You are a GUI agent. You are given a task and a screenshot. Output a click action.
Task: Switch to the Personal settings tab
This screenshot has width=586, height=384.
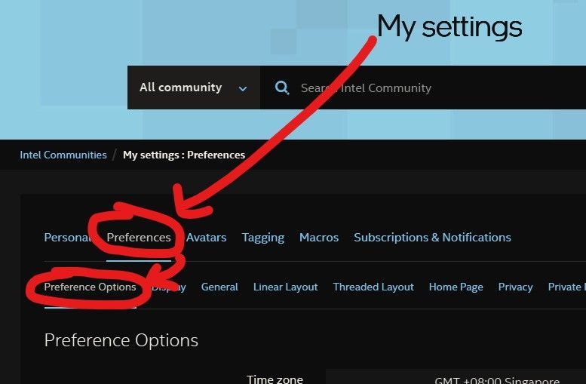coord(68,238)
